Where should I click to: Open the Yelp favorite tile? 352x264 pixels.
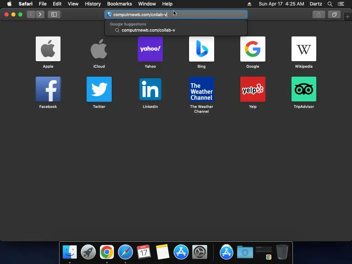(253, 89)
